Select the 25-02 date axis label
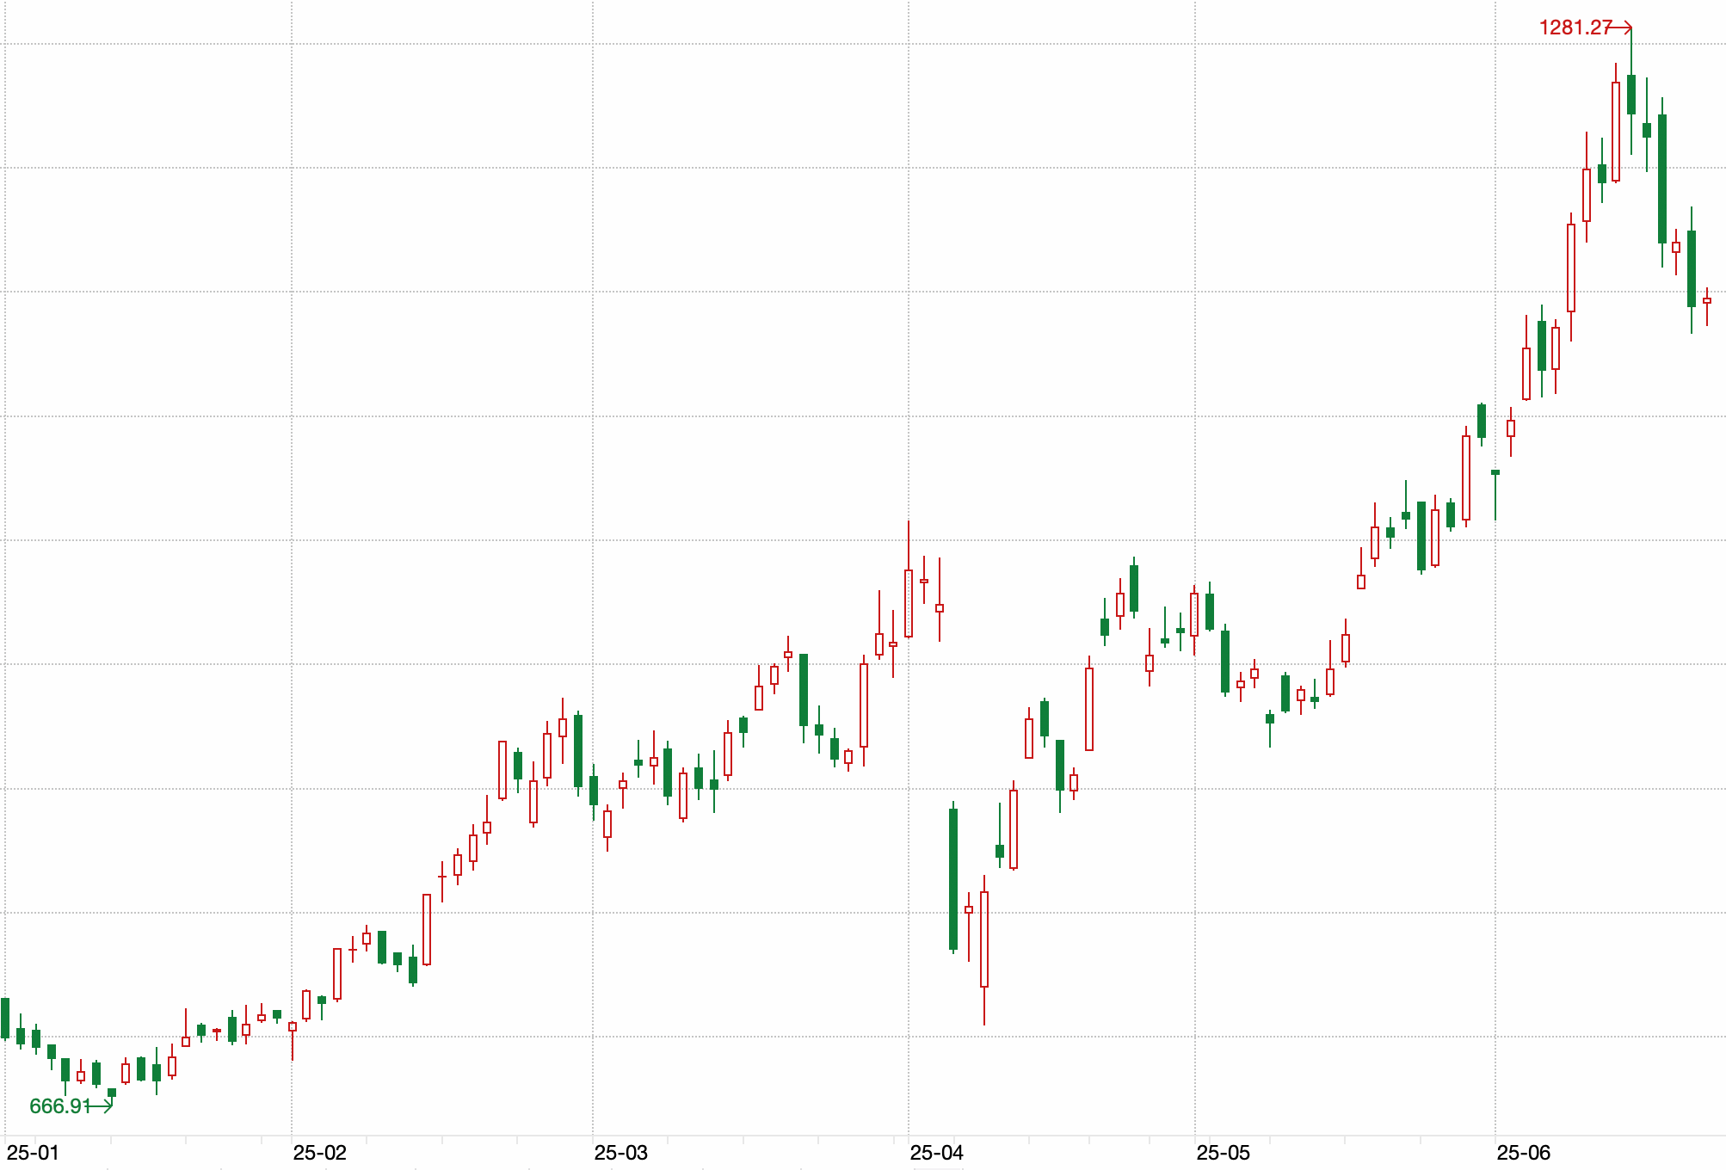The height and width of the screenshot is (1170, 1726). point(319,1153)
